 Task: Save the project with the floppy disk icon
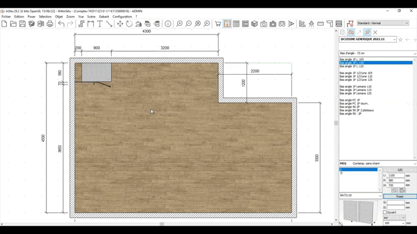(x=22, y=24)
